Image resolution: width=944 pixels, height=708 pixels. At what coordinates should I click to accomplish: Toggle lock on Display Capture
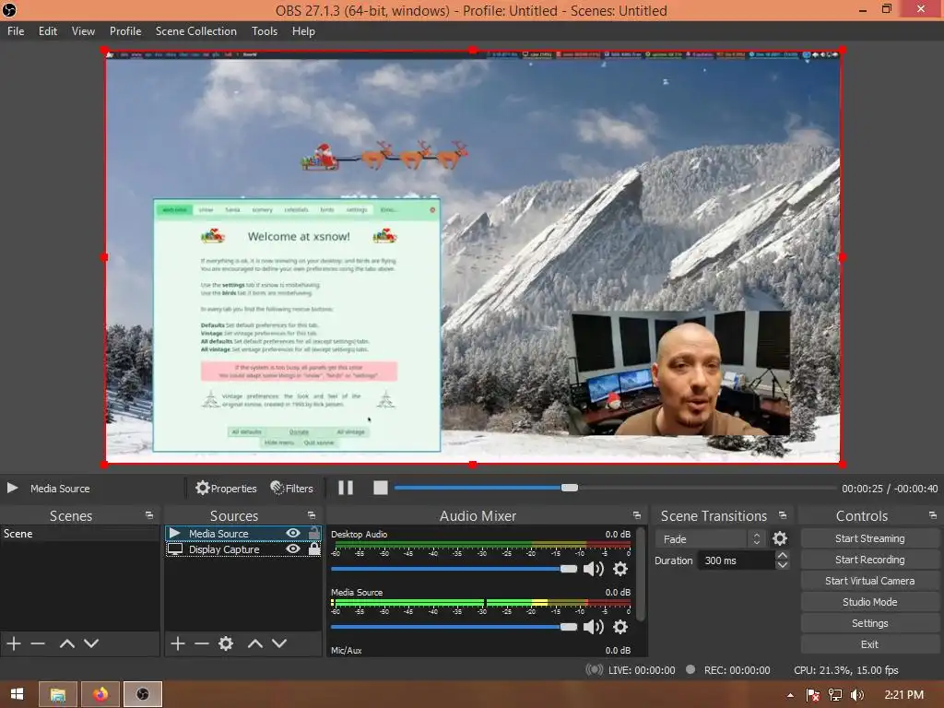[313, 549]
